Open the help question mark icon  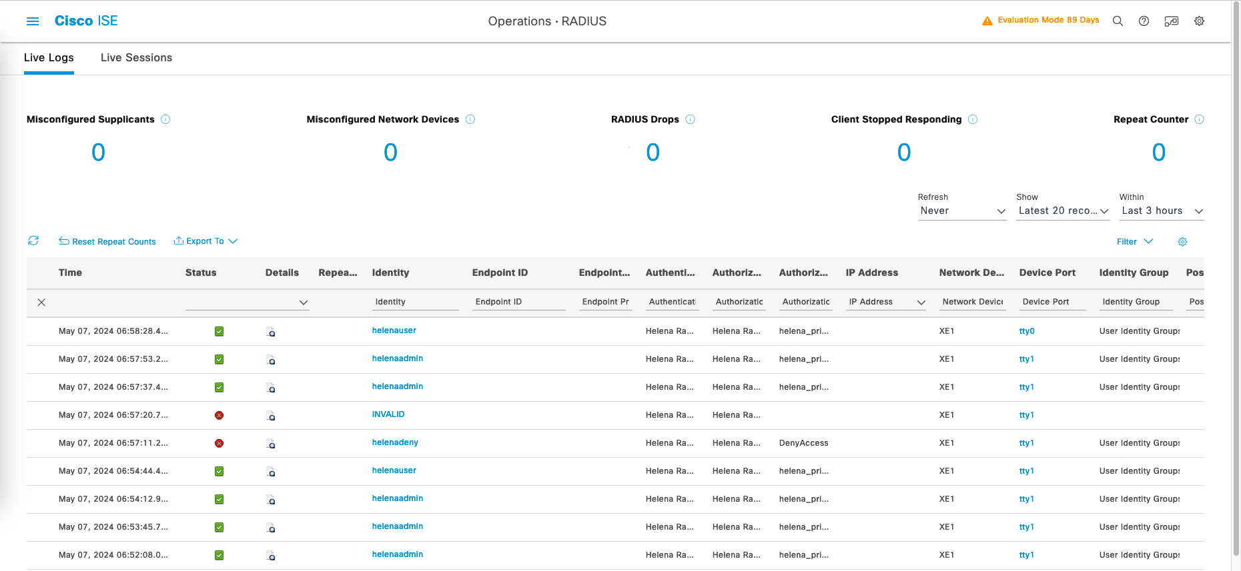1144,21
